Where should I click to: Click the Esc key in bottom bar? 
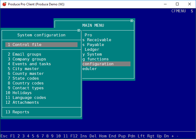(4, 136)
